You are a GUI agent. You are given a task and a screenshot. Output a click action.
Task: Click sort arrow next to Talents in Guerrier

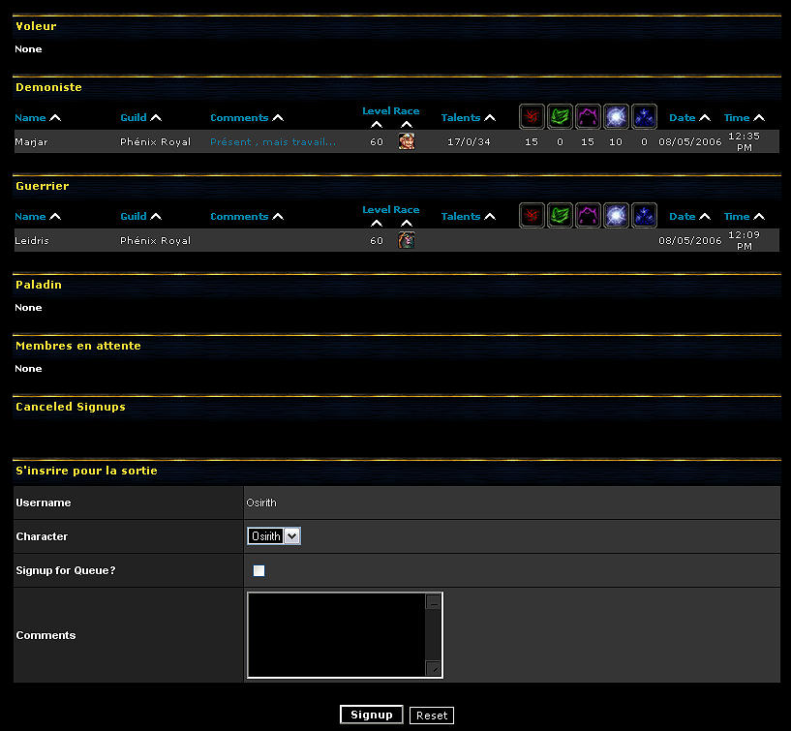click(490, 217)
